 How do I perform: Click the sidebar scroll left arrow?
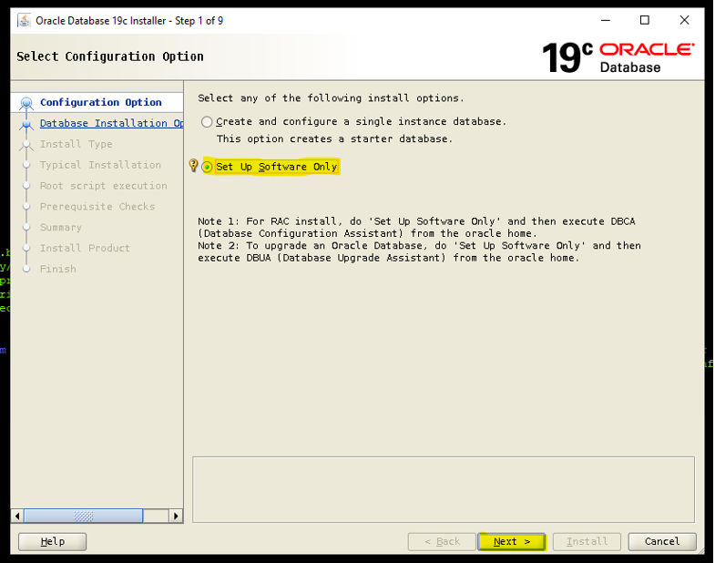(x=17, y=516)
